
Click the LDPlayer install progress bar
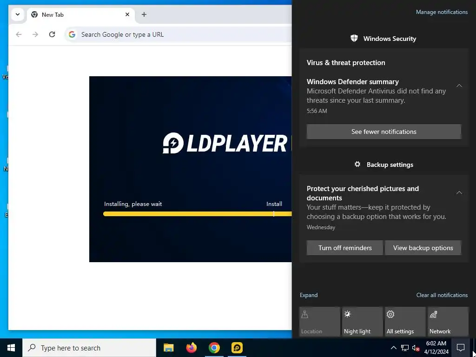[x=197, y=214]
